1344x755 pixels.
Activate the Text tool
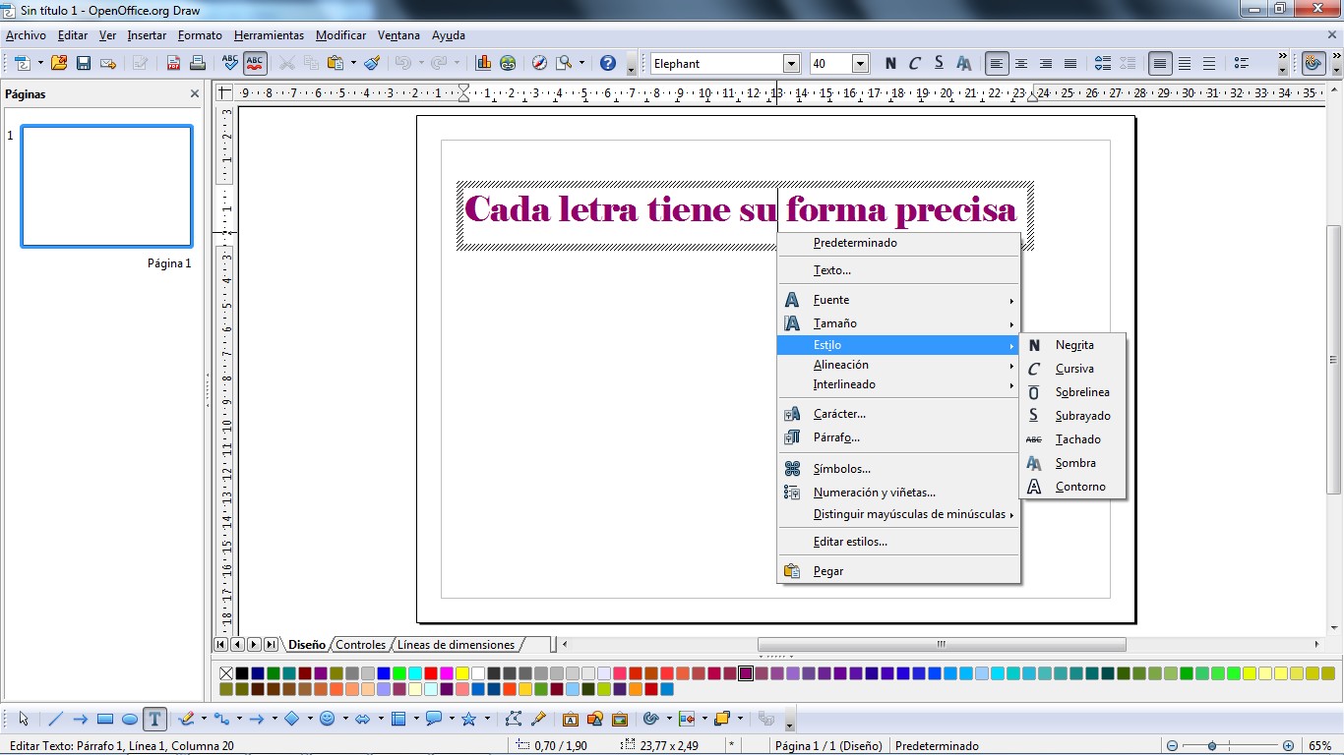pyautogui.click(x=154, y=719)
